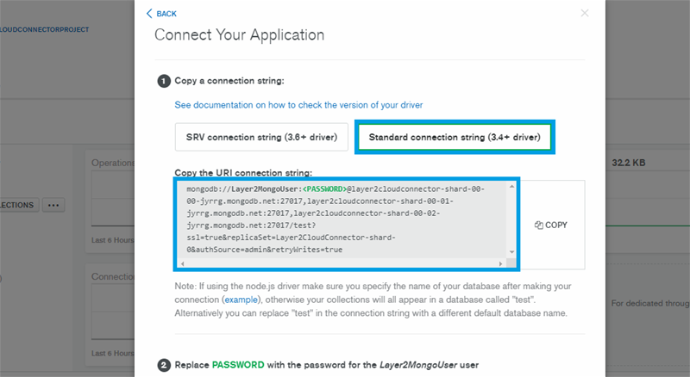Copy the URI connection string

[551, 225]
